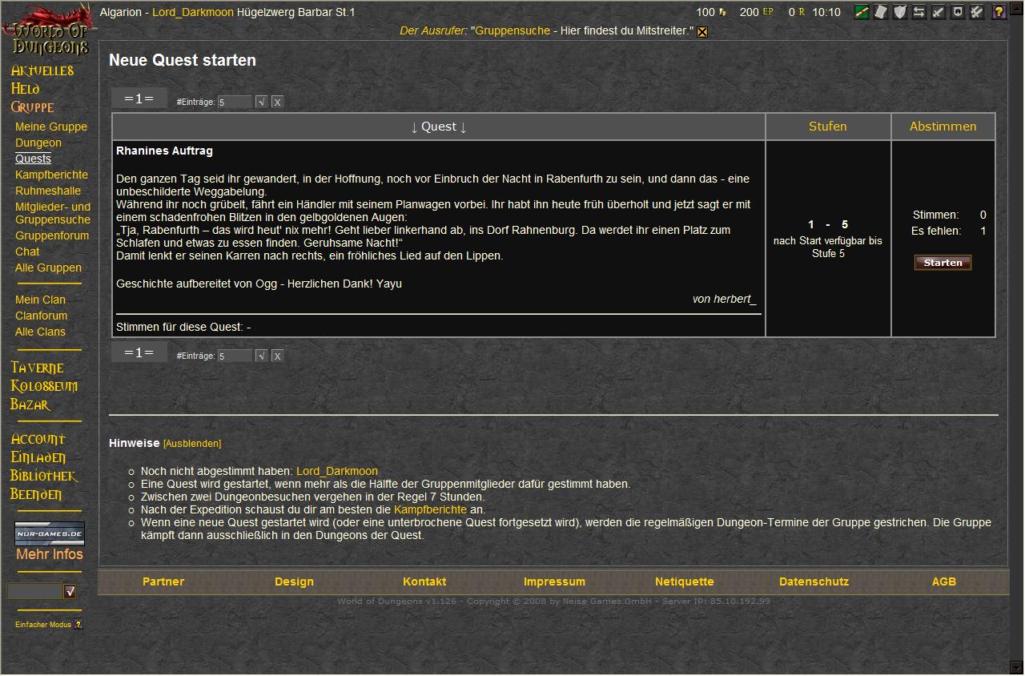Click the crossed swords icon in top toolbar
The image size is (1025, 676).
pyautogui.click(x=977, y=12)
